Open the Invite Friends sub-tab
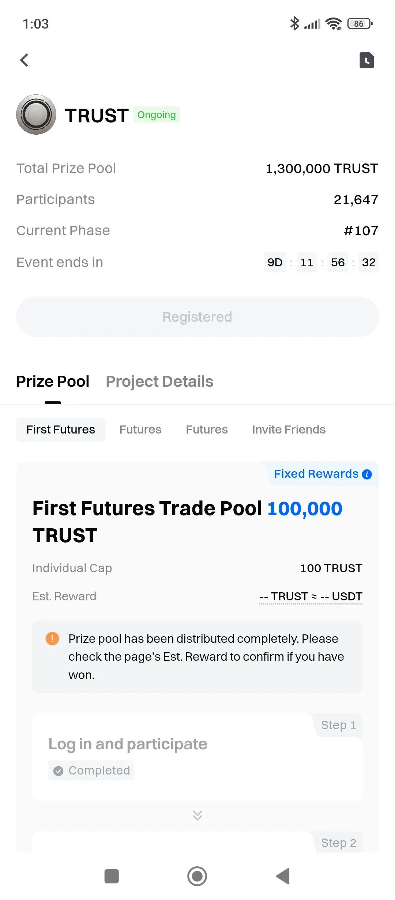 [x=289, y=430]
